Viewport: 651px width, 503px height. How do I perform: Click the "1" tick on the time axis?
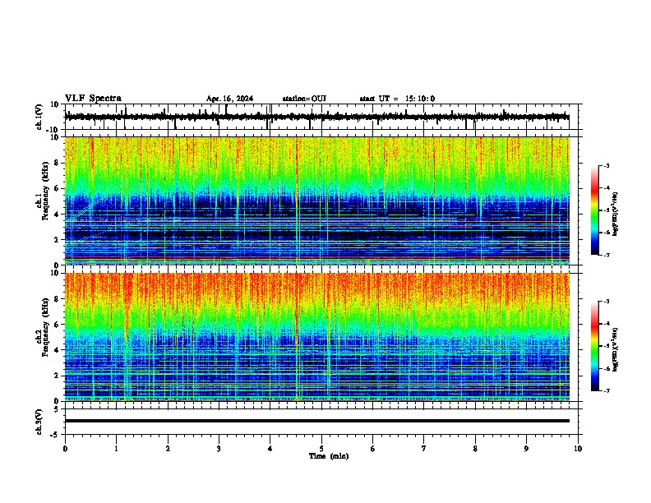pyautogui.click(x=116, y=449)
